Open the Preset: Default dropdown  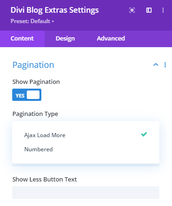click(x=32, y=21)
